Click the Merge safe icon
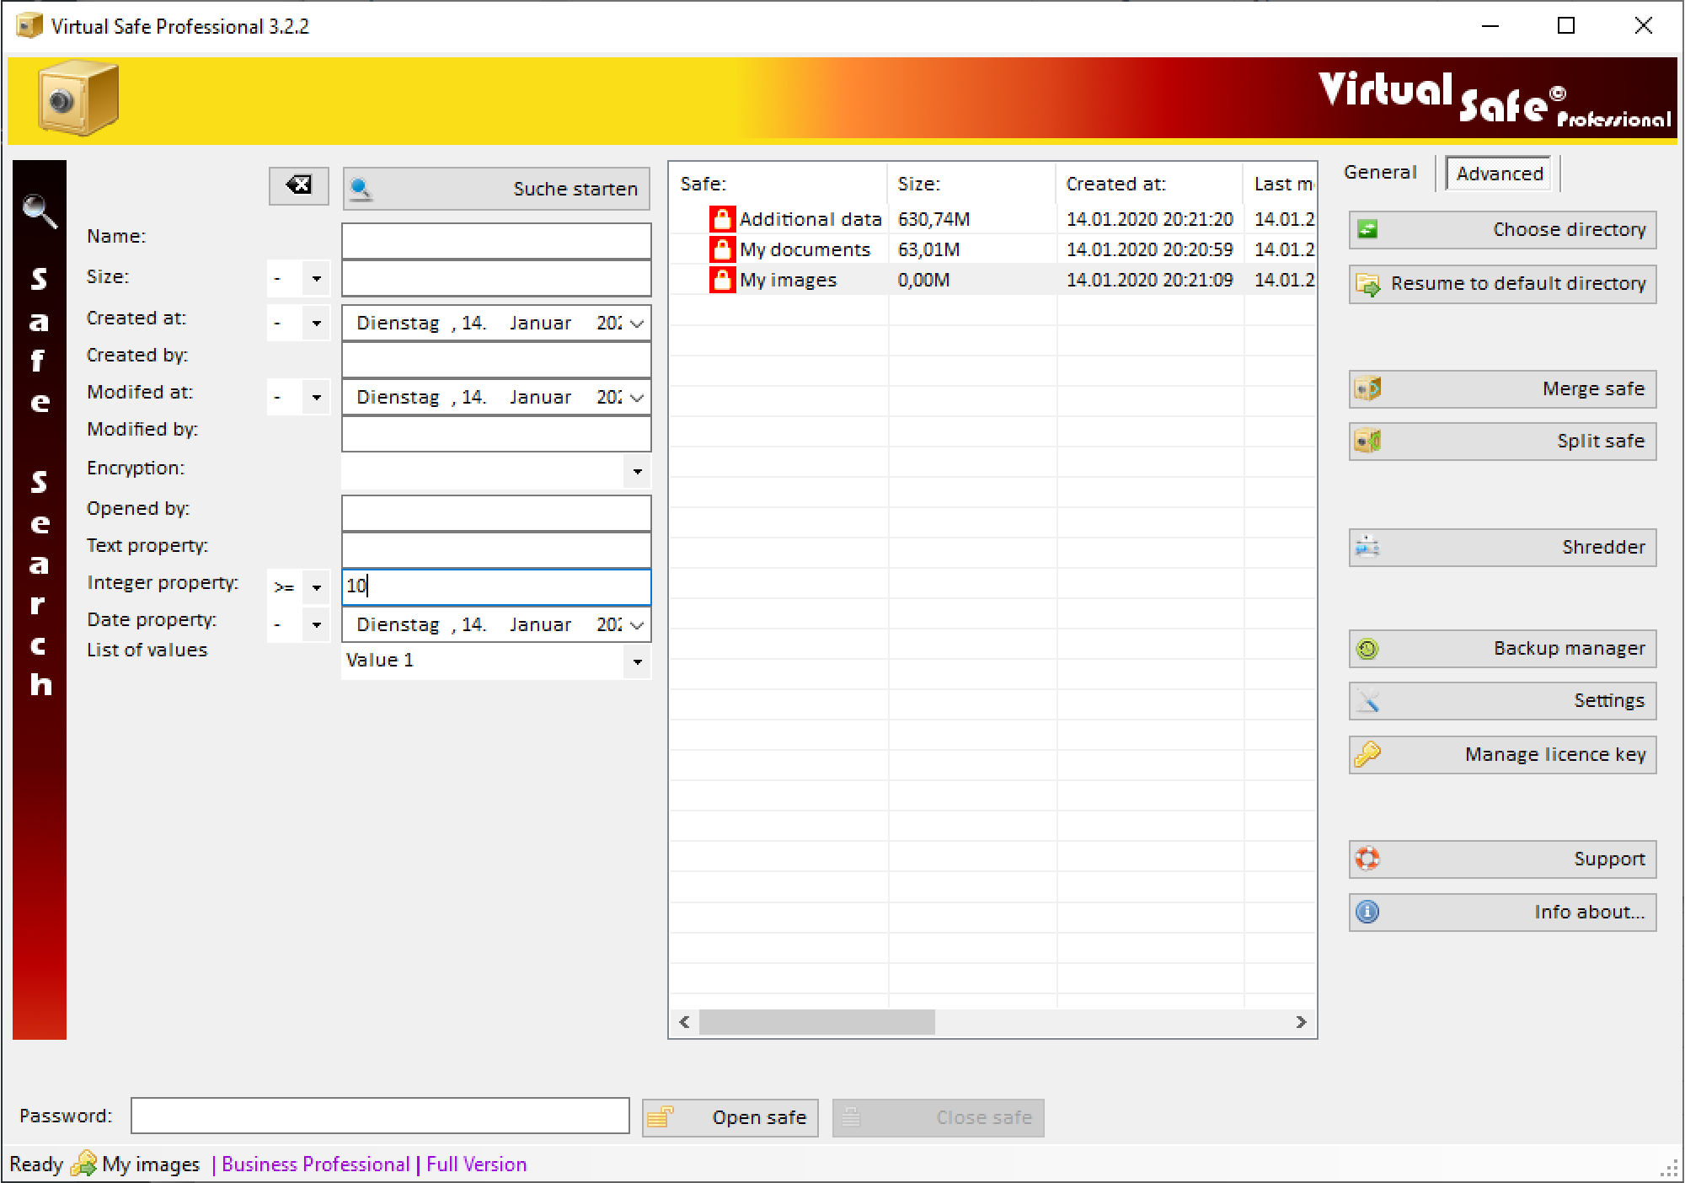 click(1367, 388)
